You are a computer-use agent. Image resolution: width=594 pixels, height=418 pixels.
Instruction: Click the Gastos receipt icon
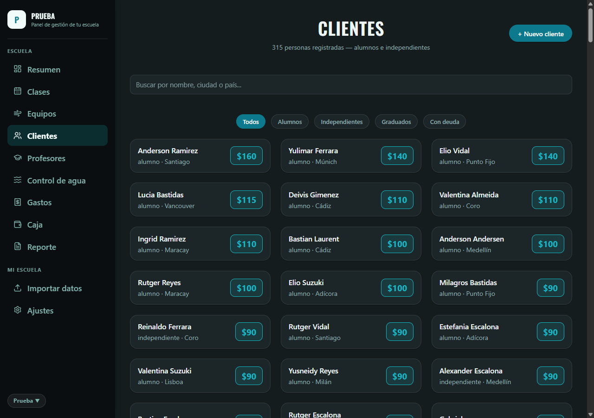coord(18,202)
